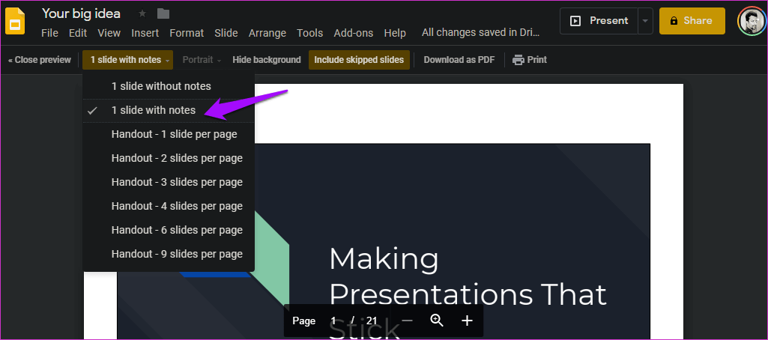Click Download as PDF
Image resolution: width=768 pixels, height=340 pixels.
coord(459,60)
